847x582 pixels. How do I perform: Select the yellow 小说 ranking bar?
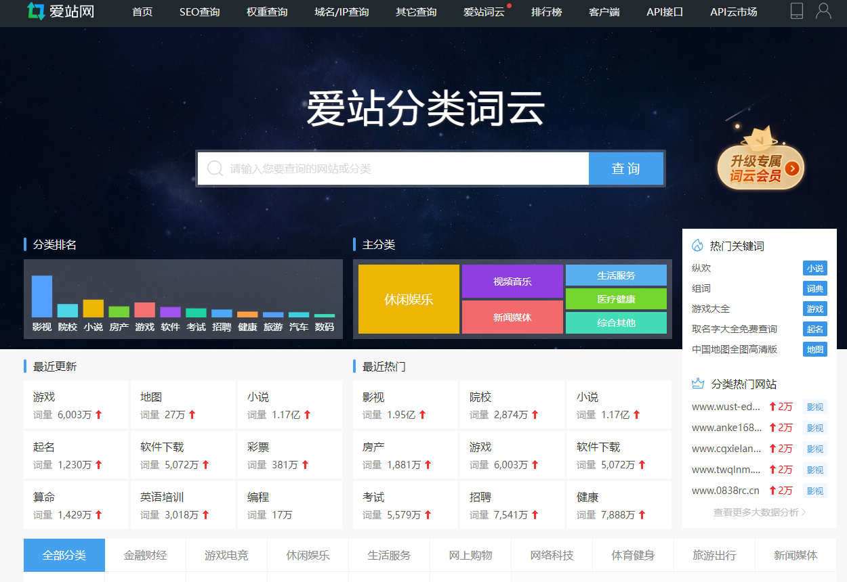[94, 309]
